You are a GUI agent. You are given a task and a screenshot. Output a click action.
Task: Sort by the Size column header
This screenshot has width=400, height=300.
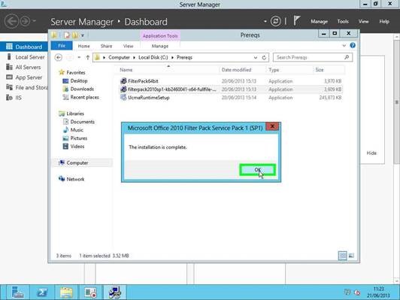pos(320,70)
